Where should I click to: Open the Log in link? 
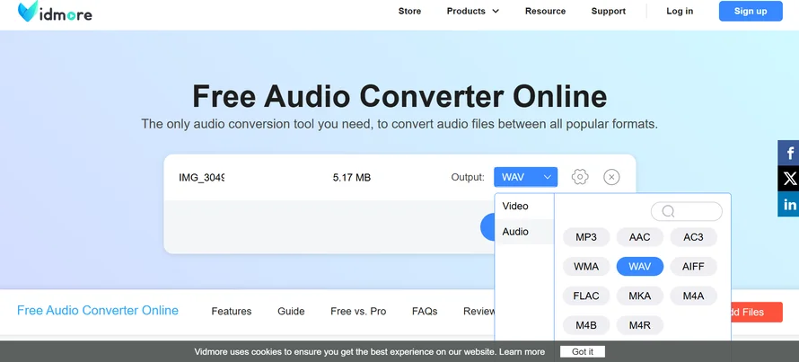point(680,12)
